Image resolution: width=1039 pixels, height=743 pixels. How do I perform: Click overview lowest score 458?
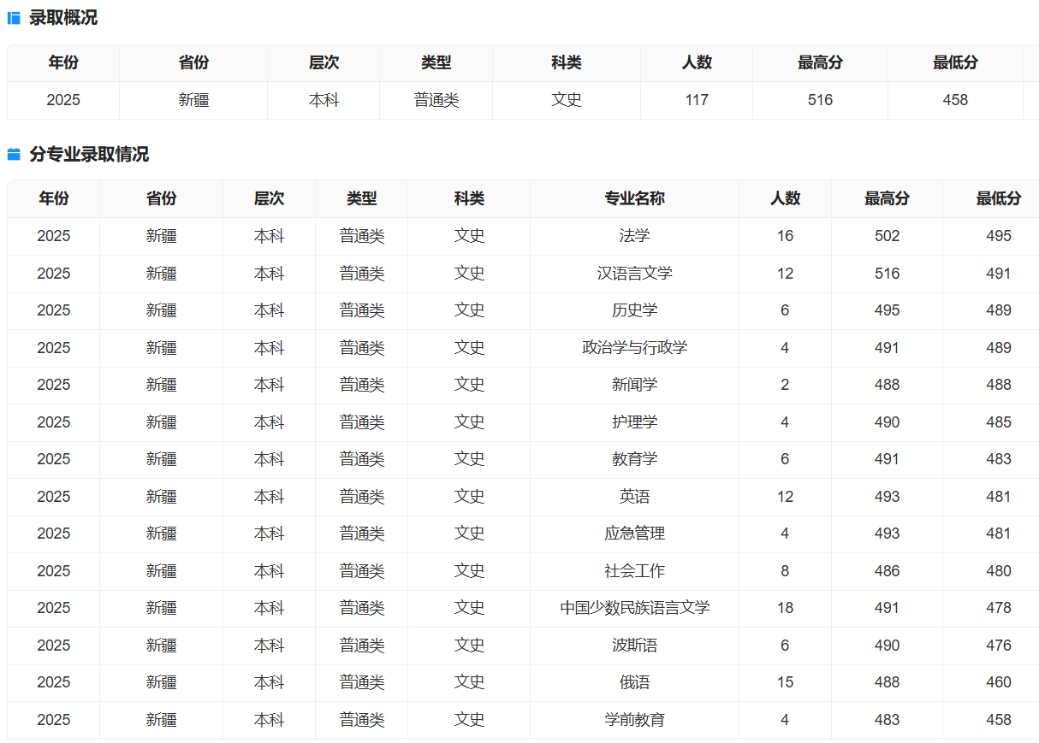point(955,100)
